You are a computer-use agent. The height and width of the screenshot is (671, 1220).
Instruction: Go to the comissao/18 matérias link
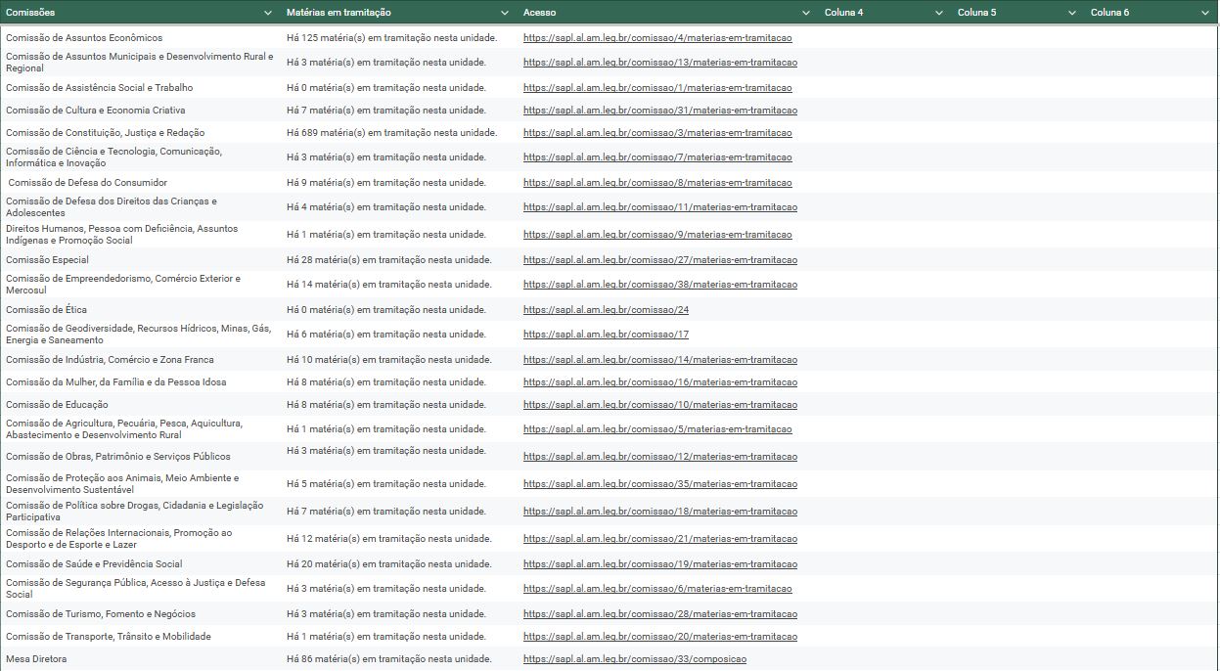[x=660, y=512]
